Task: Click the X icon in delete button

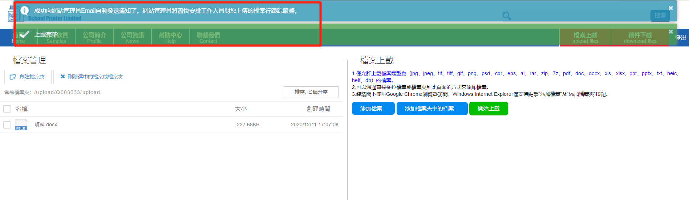Action: pyautogui.click(x=62, y=77)
